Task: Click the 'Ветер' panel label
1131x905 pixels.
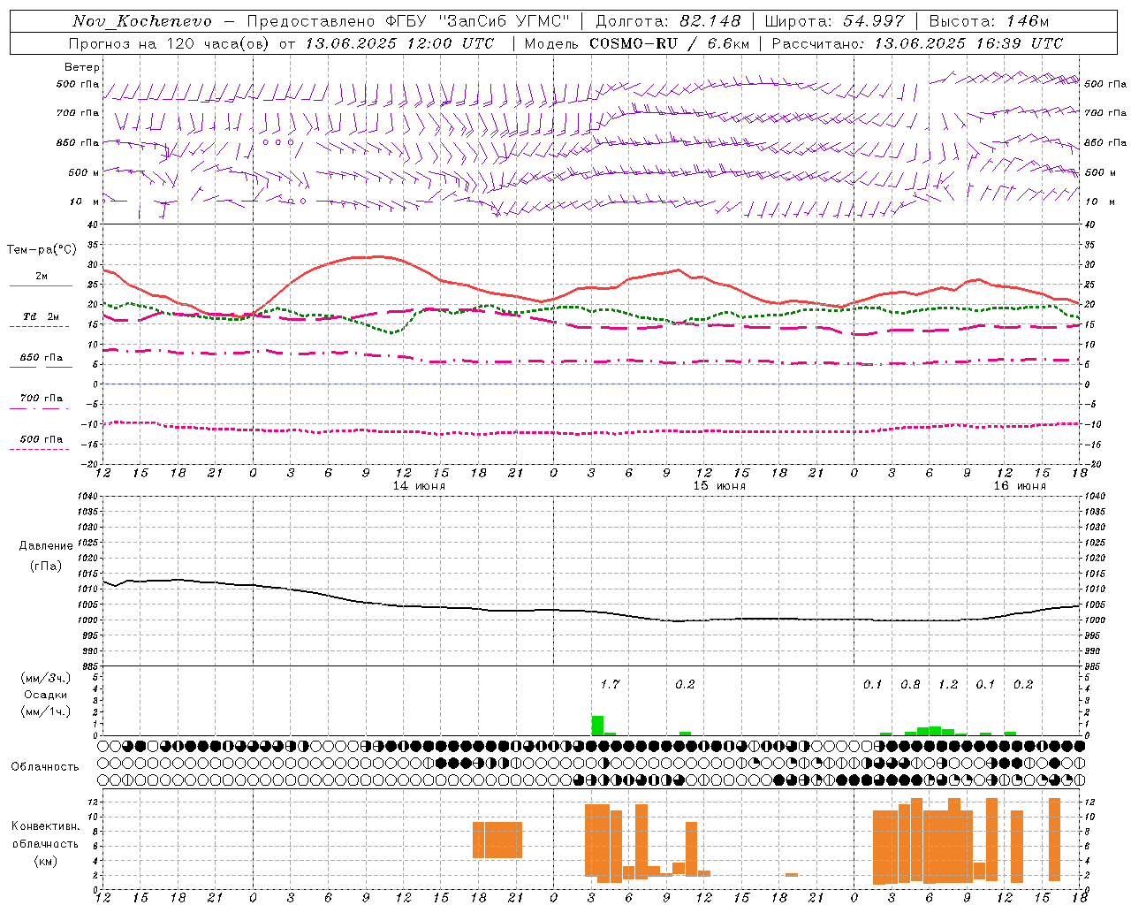Action: (x=82, y=67)
